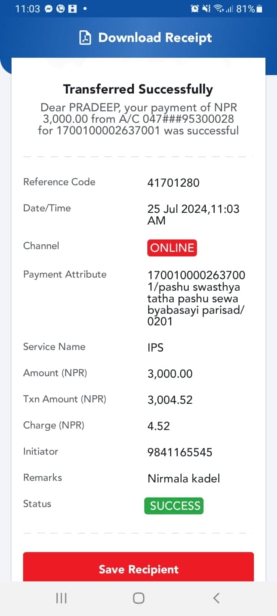
Task: Tap the Messenger notification icon
Action: [x=48, y=9]
